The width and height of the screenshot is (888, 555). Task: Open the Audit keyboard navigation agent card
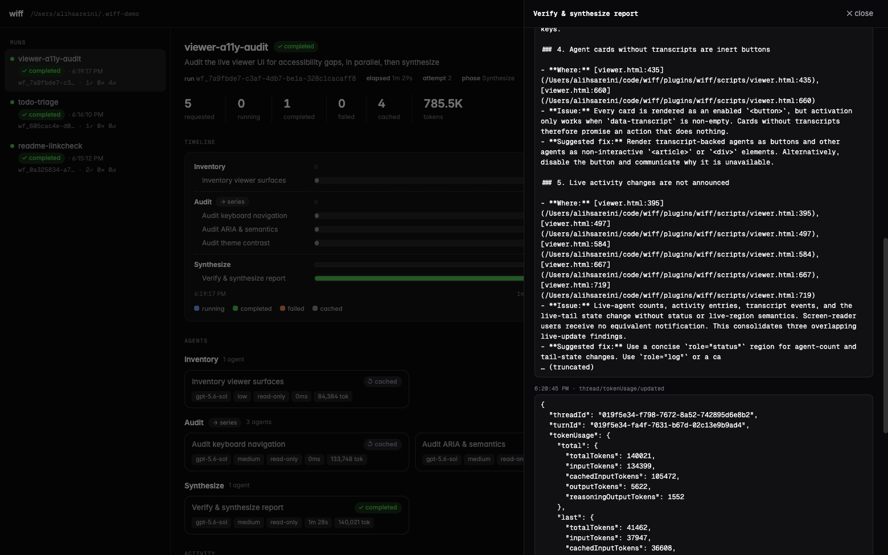tap(297, 452)
